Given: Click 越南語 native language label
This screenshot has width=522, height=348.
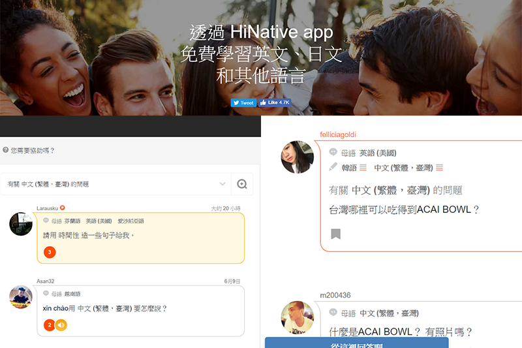Looking at the screenshot, I should 72,294.
